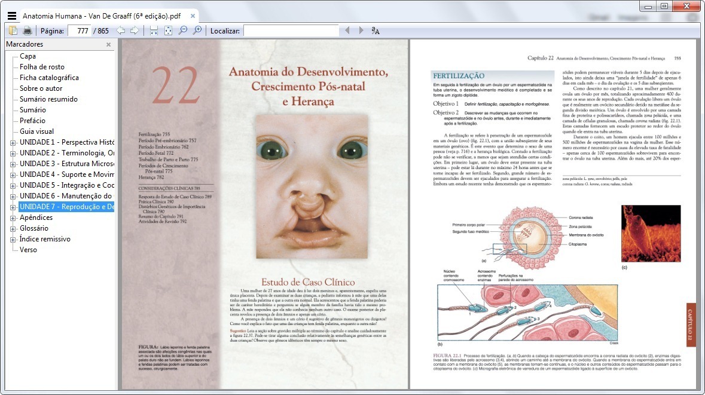Select Fit Page view icon
The image size is (705, 395).
(x=168, y=30)
